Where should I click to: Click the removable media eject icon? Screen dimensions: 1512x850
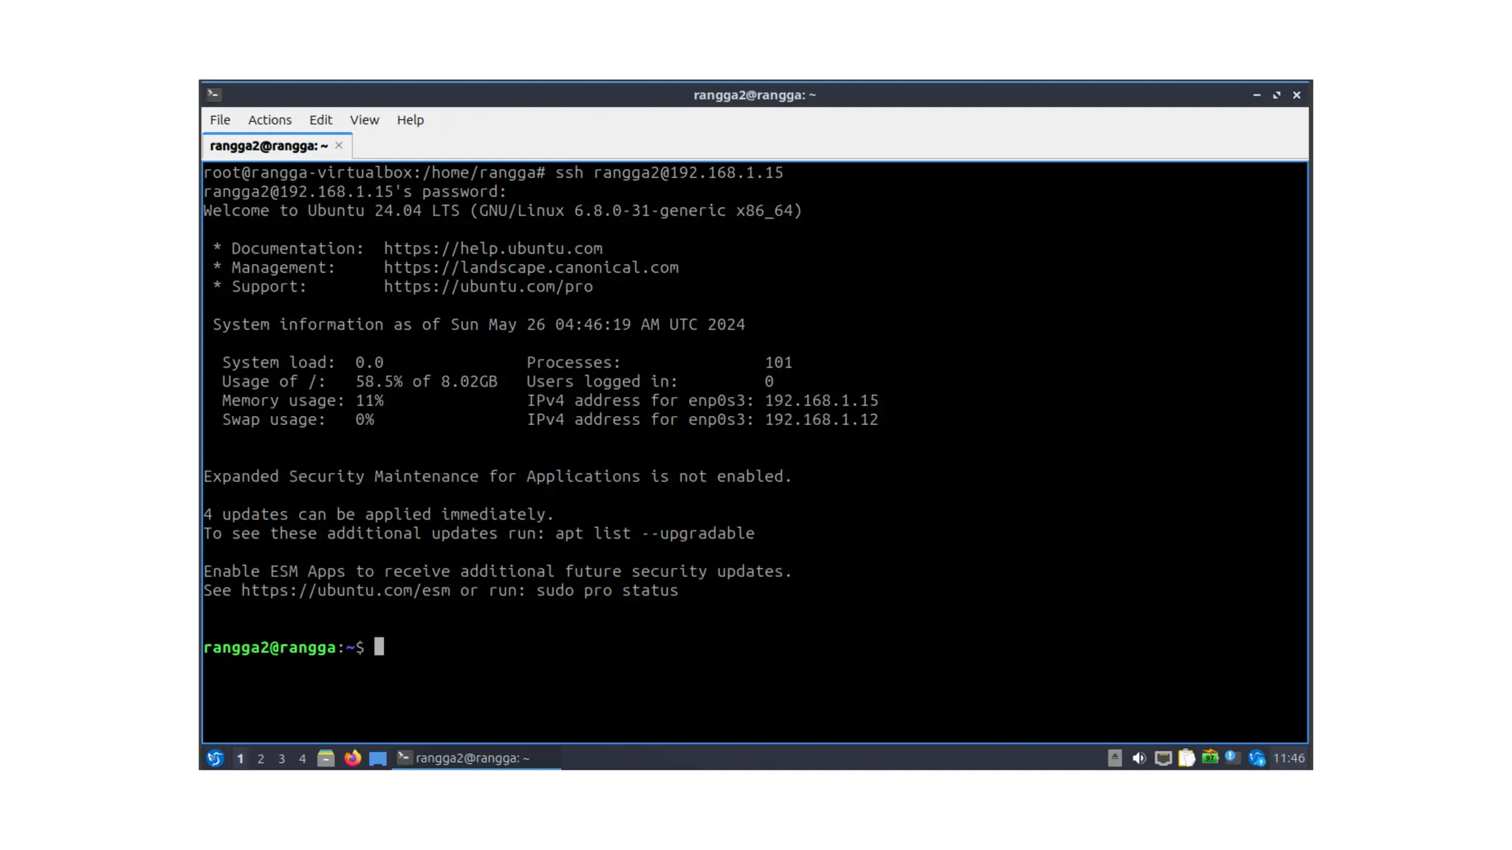point(1115,758)
